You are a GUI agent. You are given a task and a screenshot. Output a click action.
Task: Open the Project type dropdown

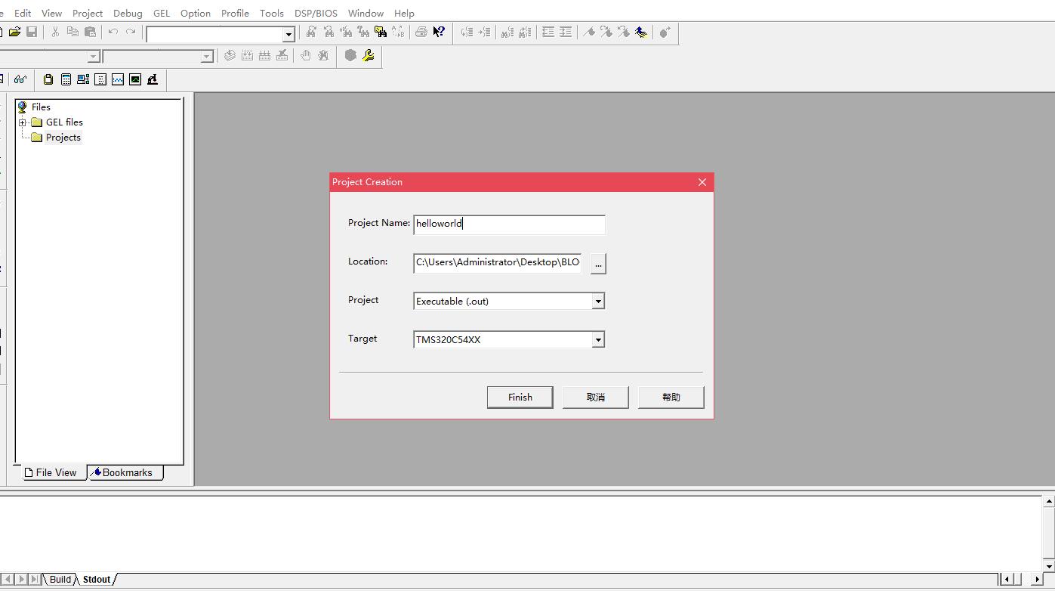tap(597, 301)
